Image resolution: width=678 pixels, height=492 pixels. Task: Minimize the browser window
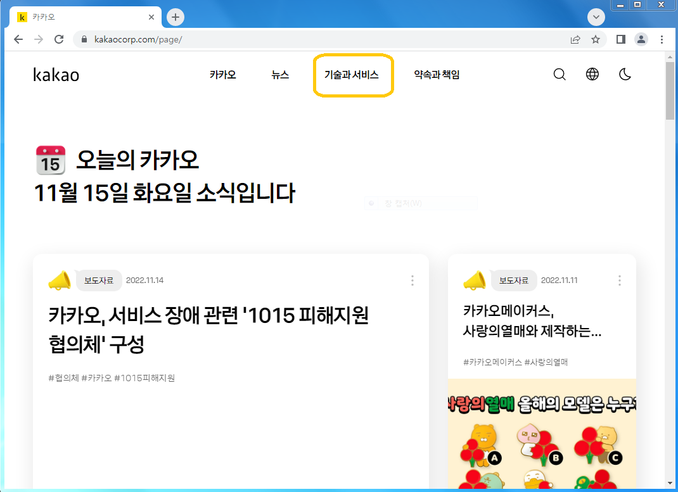[x=620, y=5]
